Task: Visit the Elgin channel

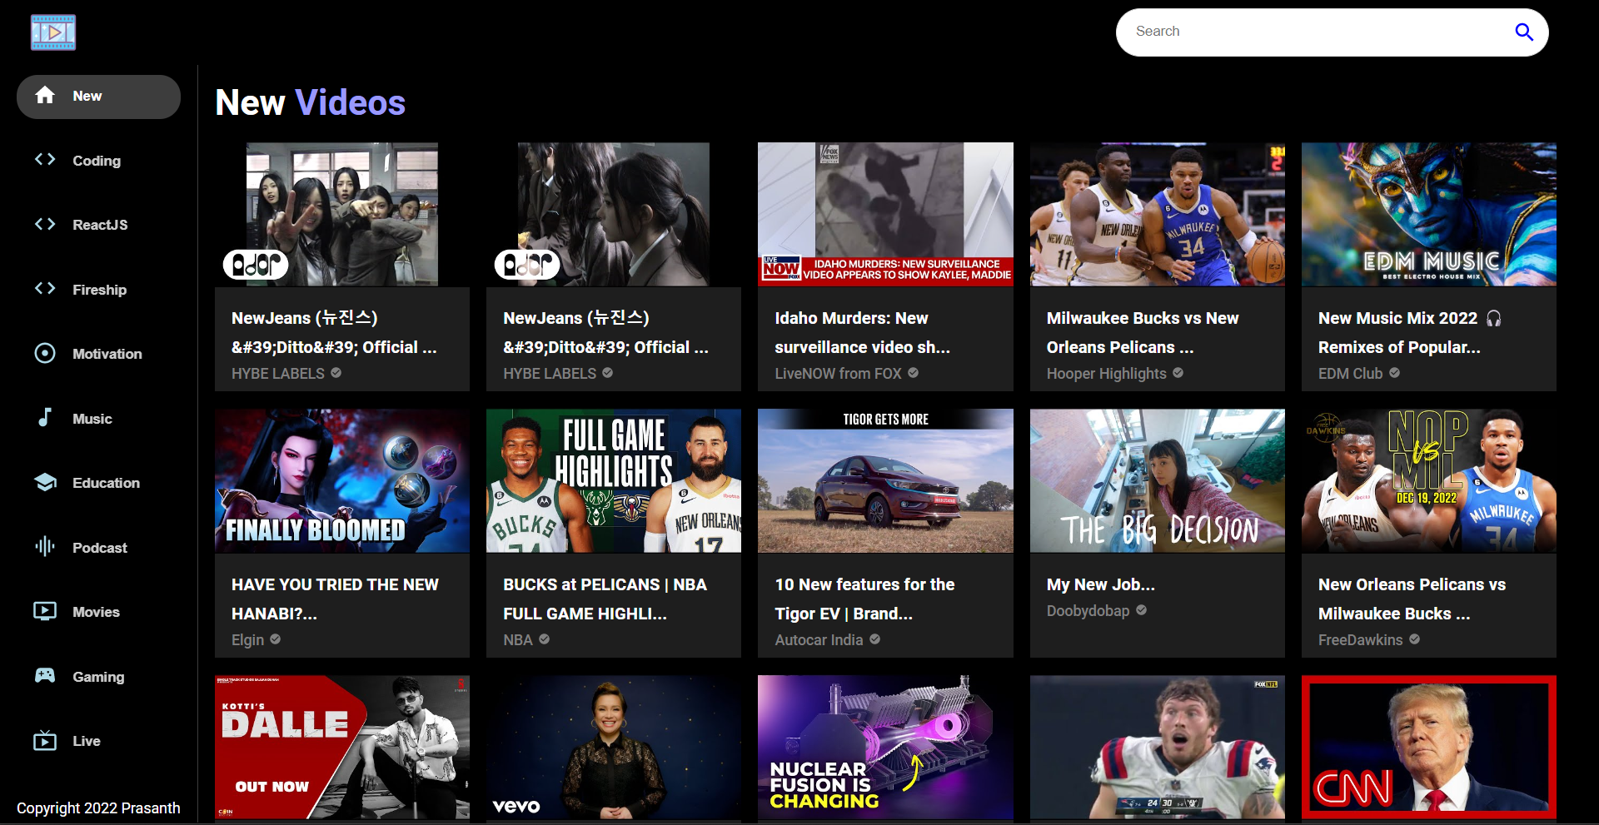Action: click(247, 640)
